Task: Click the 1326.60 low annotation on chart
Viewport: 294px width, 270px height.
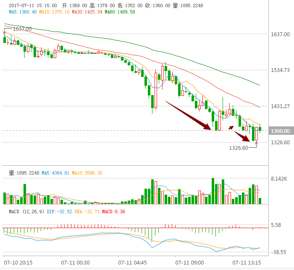Action: coord(239,148)
